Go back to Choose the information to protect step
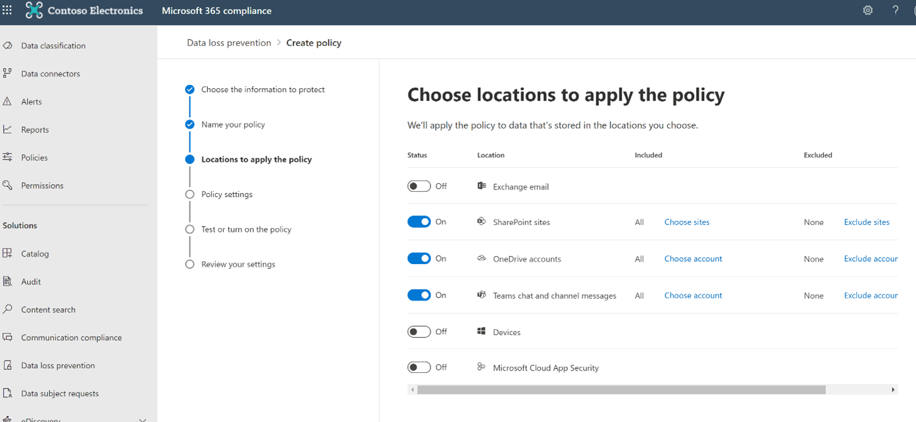The height and width of the screenshot is (422, 916). pyautogui.click(x=263, y=90)
